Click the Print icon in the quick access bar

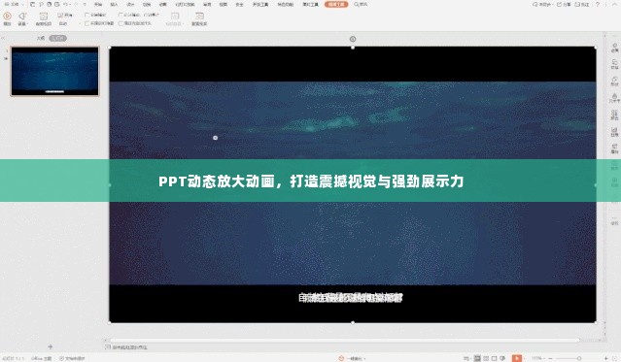[49, 4]
